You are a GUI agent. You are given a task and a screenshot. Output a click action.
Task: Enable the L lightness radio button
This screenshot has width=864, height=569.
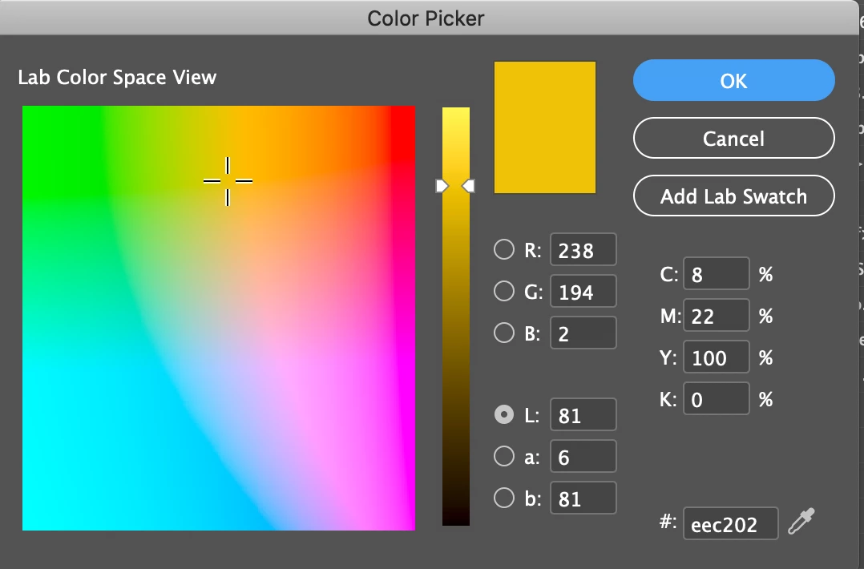(504, 415)
